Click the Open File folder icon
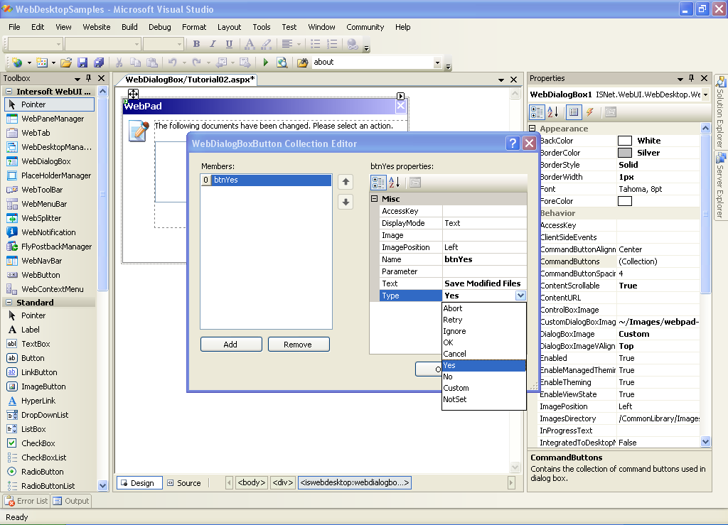The image size is (728, 525). [66, 63]
